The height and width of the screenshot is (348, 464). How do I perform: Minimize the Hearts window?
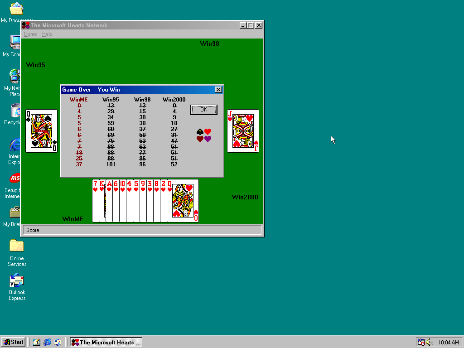pyautogui.click(x=243, y=25)
